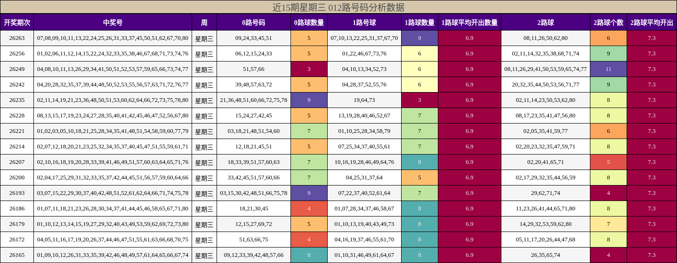
Task: Select draw period 26221
Action: point(17,131)
